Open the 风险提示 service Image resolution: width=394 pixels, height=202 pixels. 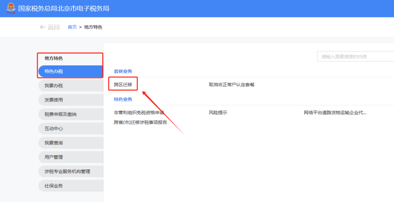(x=218, y=113)
